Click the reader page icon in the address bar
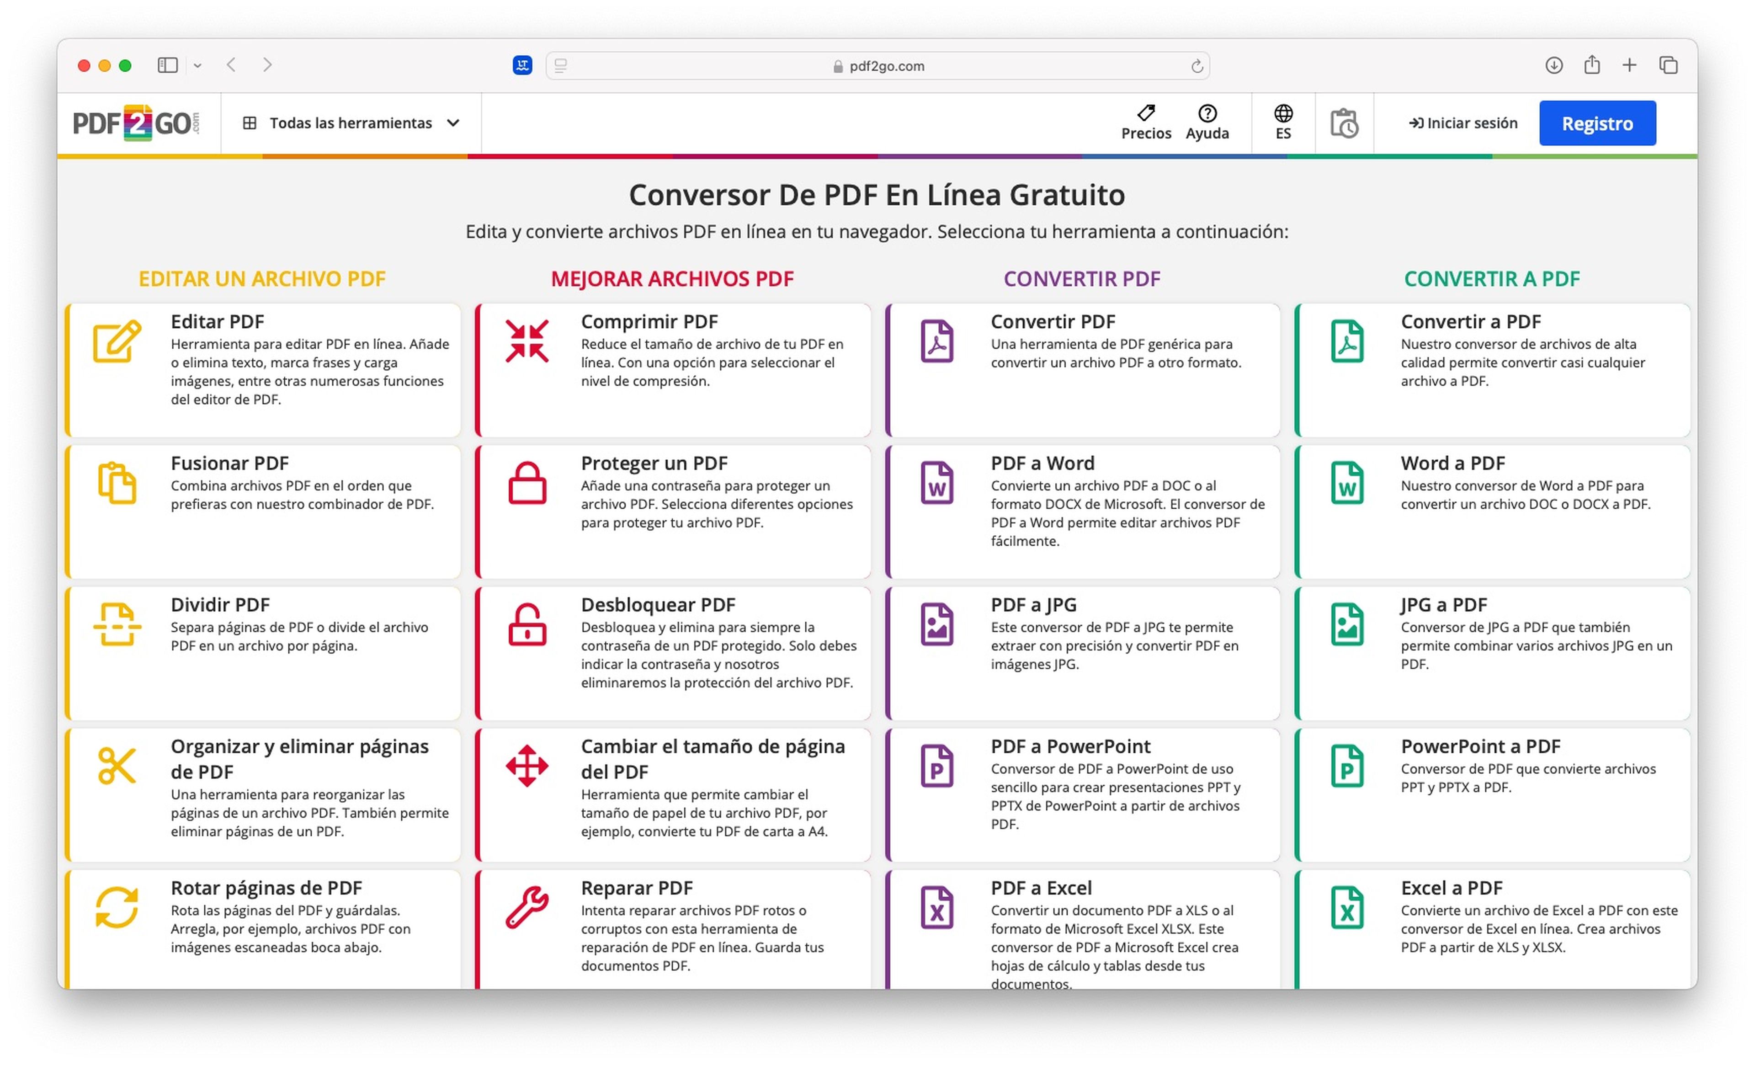1755x1065 pixels. (560, 65)
